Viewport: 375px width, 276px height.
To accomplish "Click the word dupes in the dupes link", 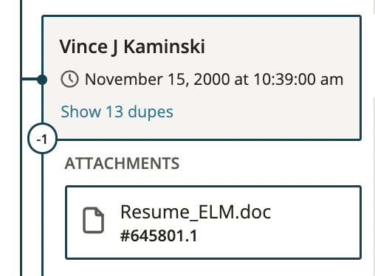I will click(x=151, y=112).
